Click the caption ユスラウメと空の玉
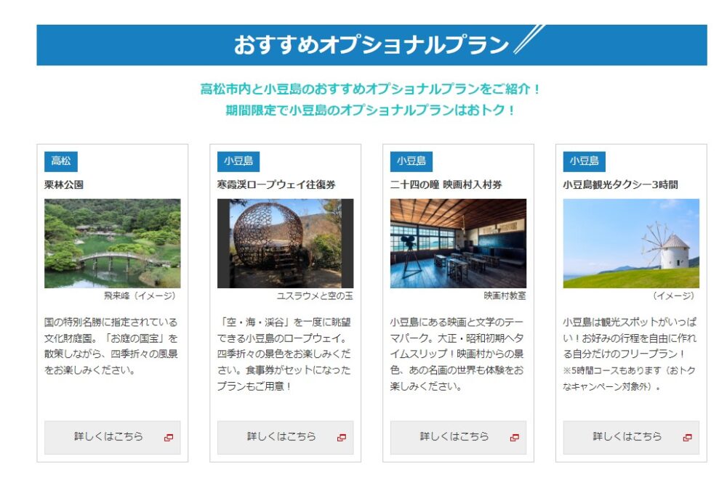The height and width of the screenshot is (480, 727). tap(315, 296)
